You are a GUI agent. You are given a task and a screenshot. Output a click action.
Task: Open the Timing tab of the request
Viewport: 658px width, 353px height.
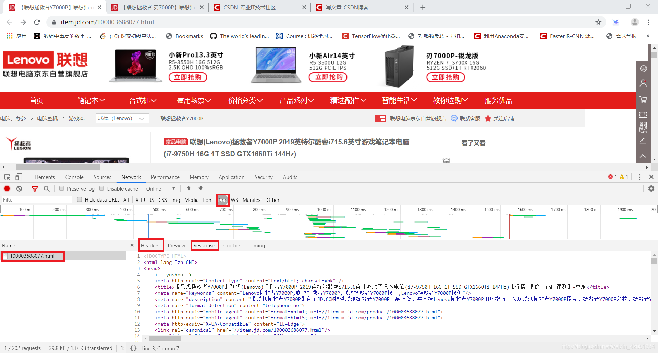pos(257,245)
